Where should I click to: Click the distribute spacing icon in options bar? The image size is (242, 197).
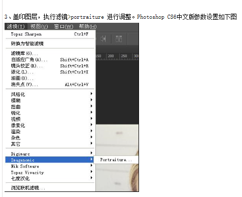point(119,39)
